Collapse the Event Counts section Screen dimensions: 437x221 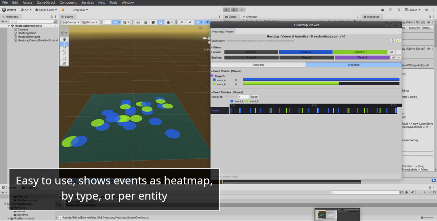[x=212, y=71]
